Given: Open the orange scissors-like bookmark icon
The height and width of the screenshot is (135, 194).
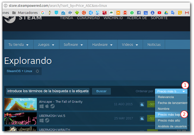Looking at the screenshot, I should [118, 13].
